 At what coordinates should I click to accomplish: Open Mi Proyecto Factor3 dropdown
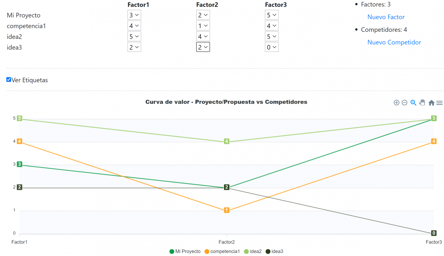(x=272, y=15)
